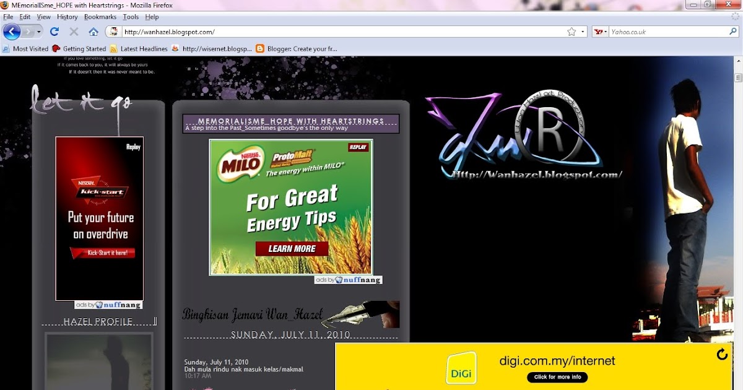Click the scrollbar up arrow
The image size is (743, 390).
(738, 61)
